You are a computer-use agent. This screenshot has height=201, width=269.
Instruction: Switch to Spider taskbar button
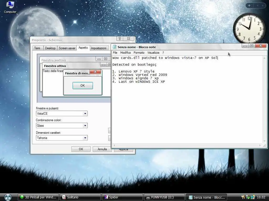(122, 197)
